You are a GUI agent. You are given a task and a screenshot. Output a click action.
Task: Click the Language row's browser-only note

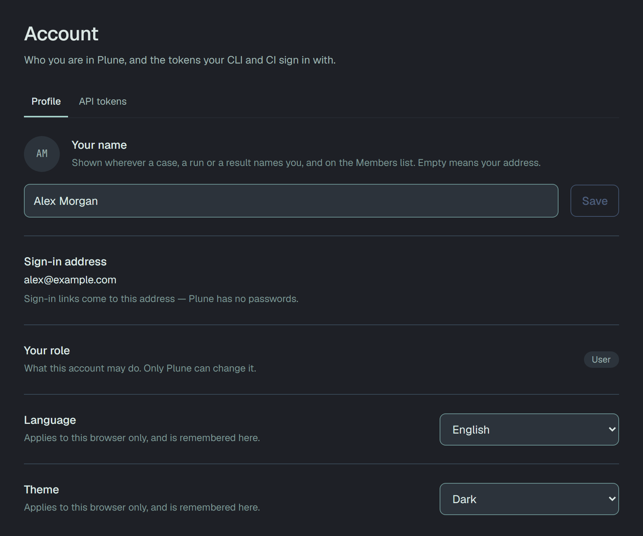pos(142,438)
